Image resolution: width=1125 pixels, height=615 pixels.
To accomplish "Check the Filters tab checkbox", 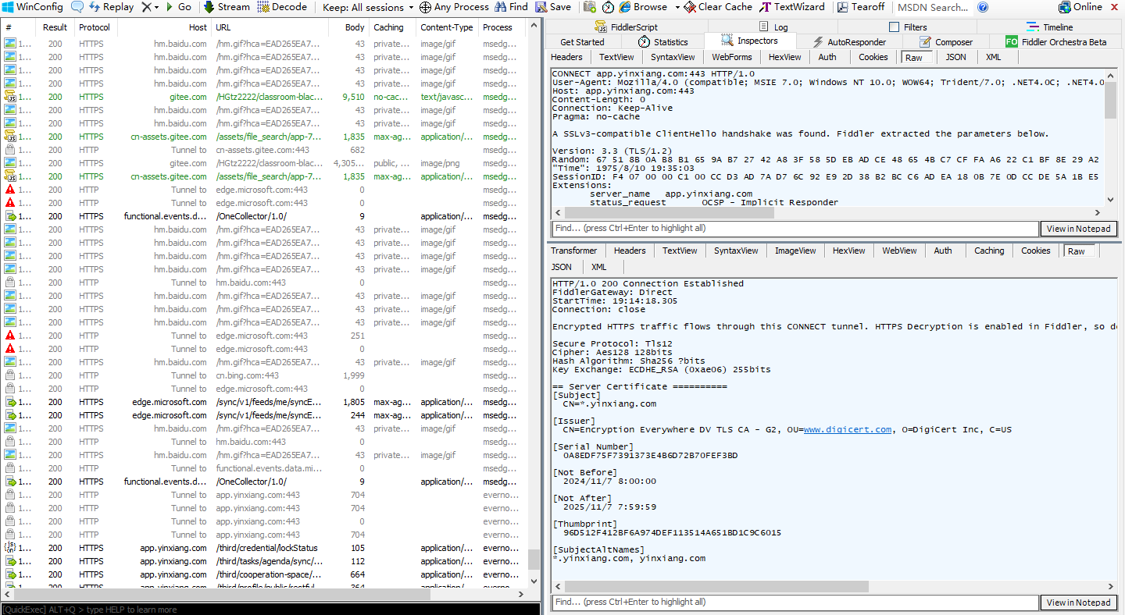I will point(894,27).
